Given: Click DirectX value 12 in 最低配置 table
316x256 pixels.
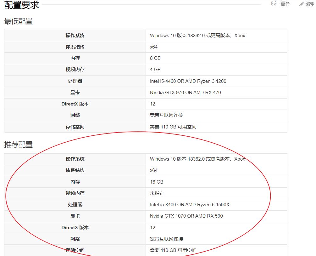Looking at the screenshot, I should point(152,104).
